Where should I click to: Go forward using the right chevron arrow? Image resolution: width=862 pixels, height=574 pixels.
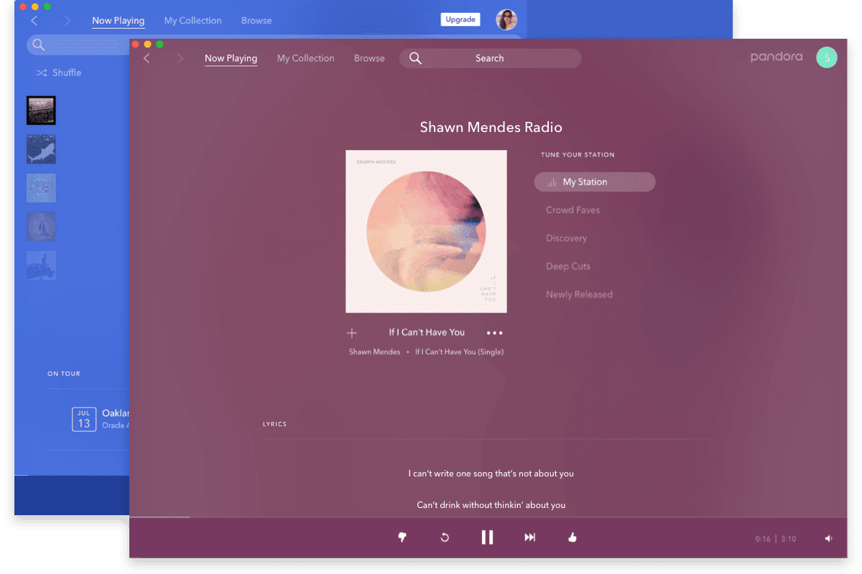180,57
